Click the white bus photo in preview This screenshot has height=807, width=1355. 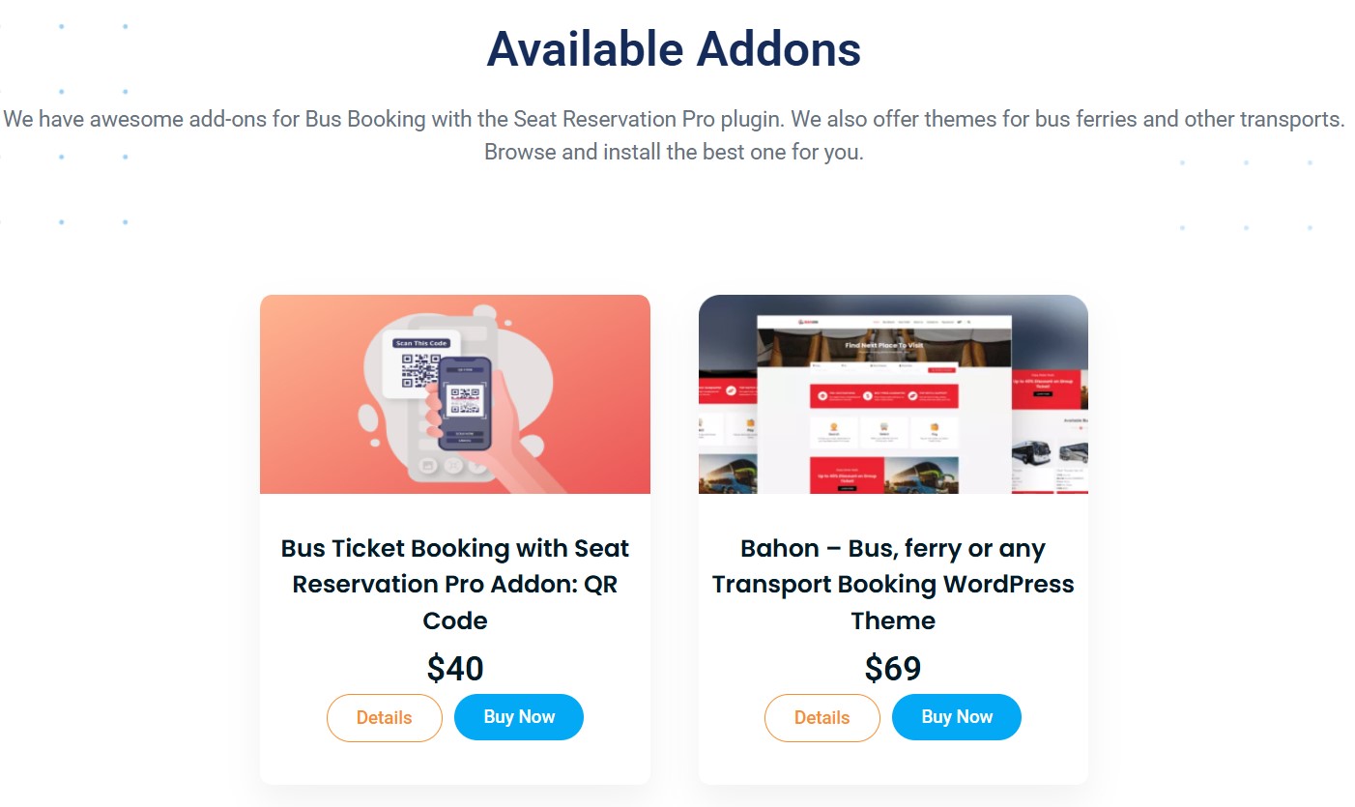coord(1032,454)
